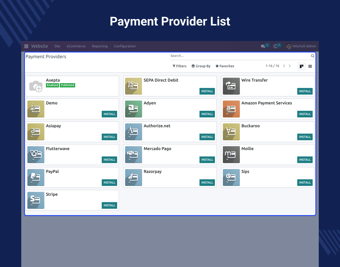This screenshot has width=340, height=267.
Task: Go to next page arrow
Action: [290, 66]
